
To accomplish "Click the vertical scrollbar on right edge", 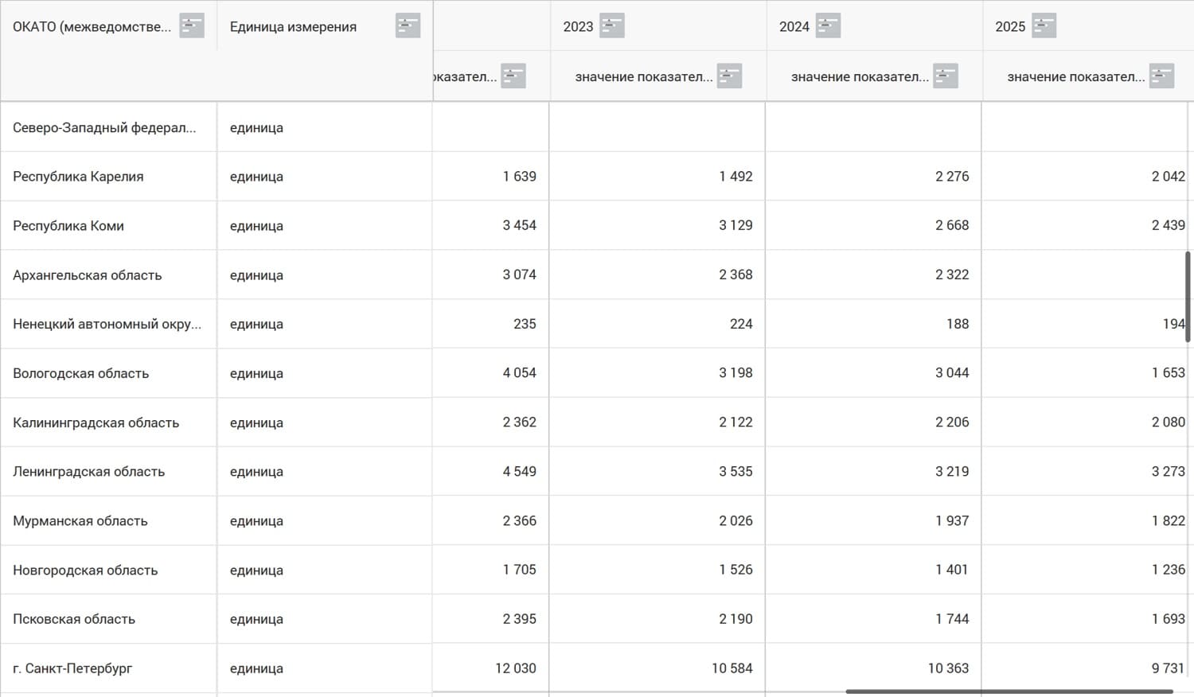I will click(x=1188, y=297).
